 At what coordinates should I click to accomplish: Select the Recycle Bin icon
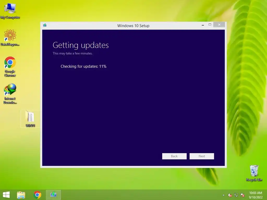(254, 173)
